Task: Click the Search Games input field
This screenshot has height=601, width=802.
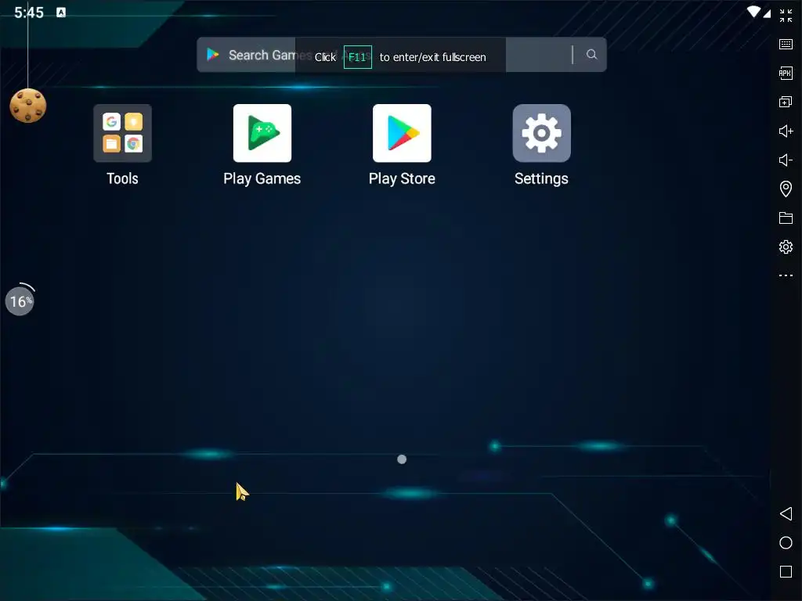Action: tap(402, 55)
